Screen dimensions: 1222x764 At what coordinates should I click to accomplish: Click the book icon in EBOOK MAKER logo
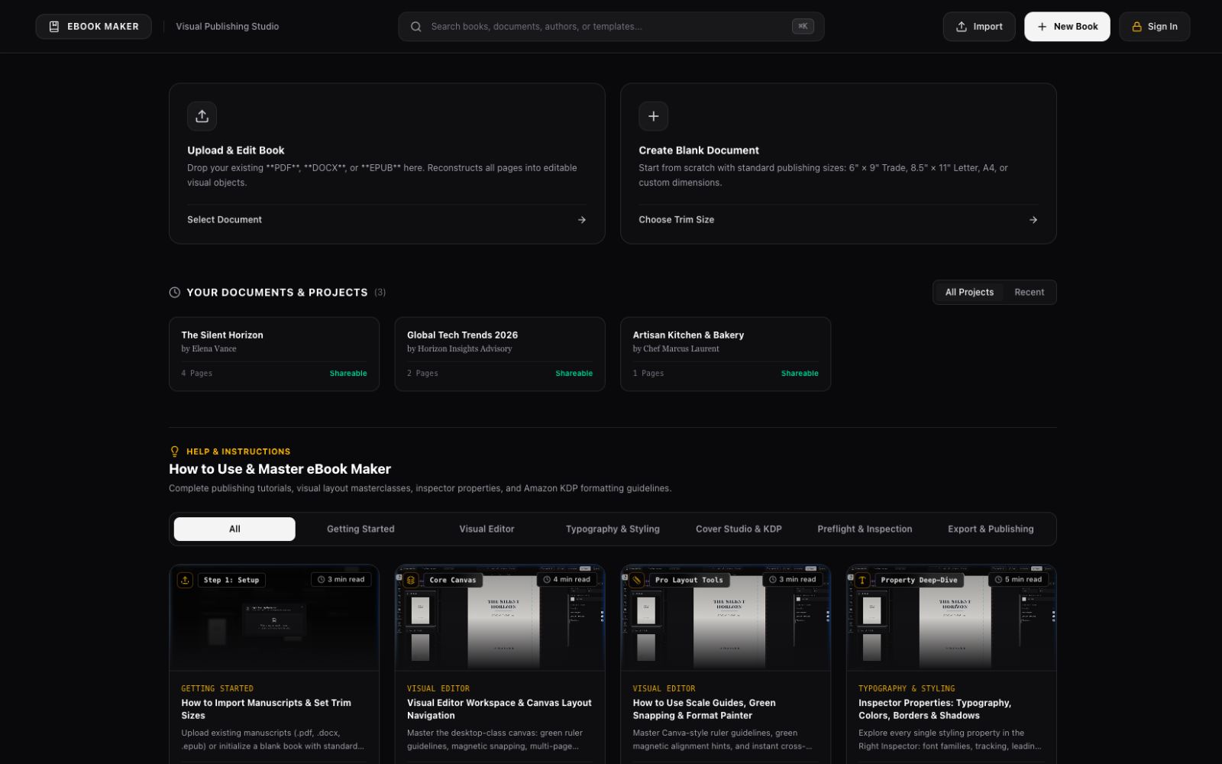(54, 27)
